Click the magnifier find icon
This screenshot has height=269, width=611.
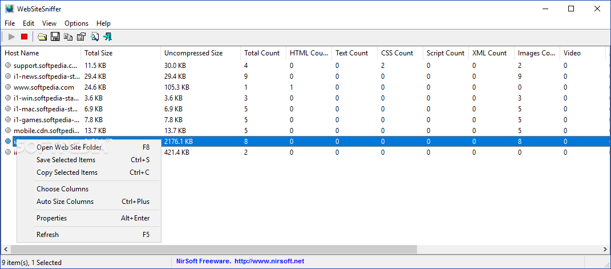pyautogui.click(x=95, y=37)
